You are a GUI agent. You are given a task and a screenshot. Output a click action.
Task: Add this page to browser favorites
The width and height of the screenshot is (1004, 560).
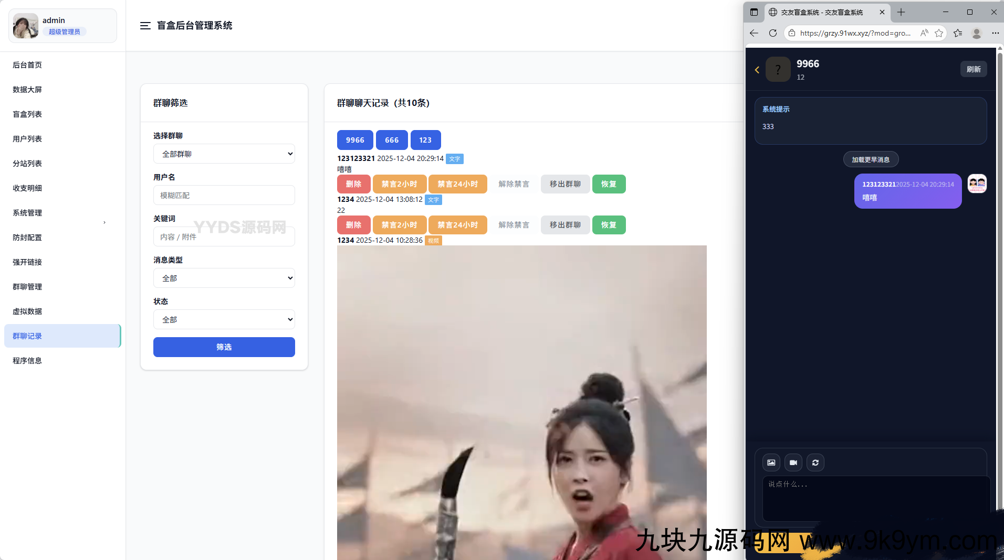tap(939, 33)
